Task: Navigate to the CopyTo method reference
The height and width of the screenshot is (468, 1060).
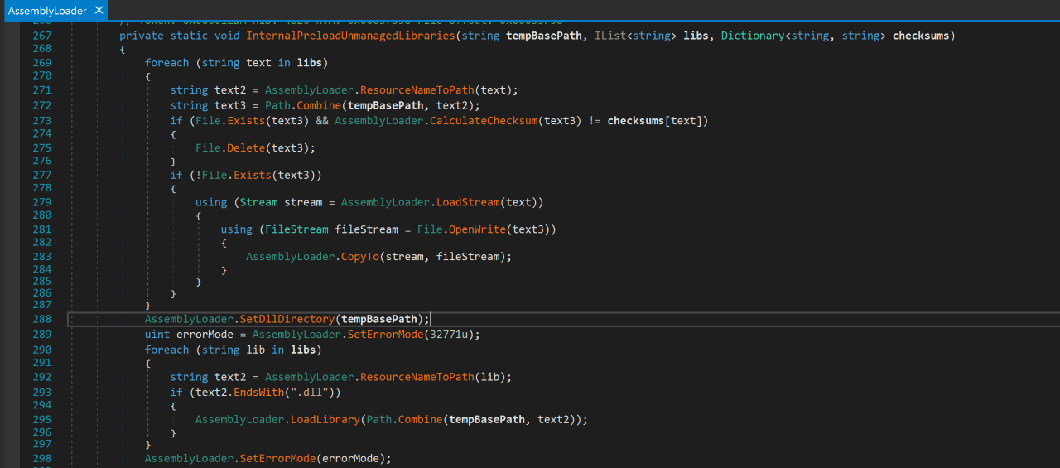Action: [x=359, y=257]
